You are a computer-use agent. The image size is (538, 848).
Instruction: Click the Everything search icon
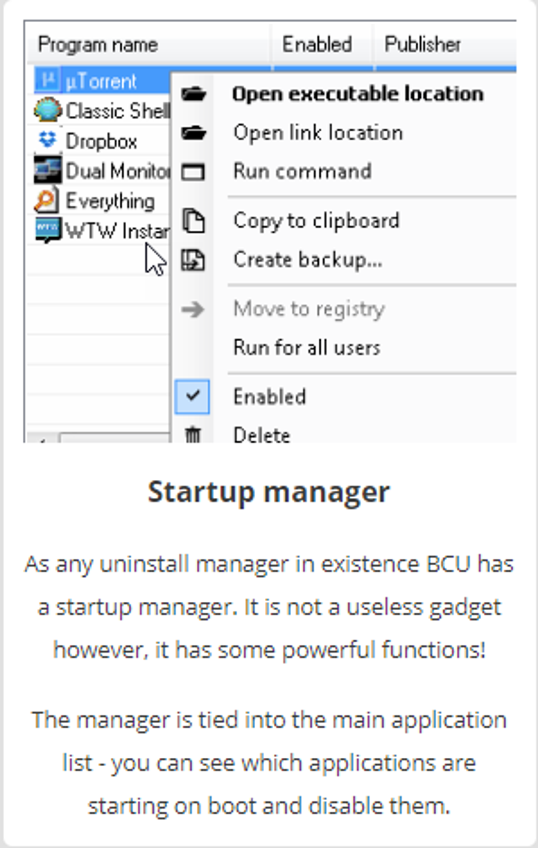click(46, 200)
